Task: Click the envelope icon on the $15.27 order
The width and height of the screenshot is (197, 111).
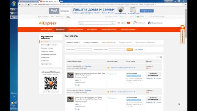Action: [108, 68]
